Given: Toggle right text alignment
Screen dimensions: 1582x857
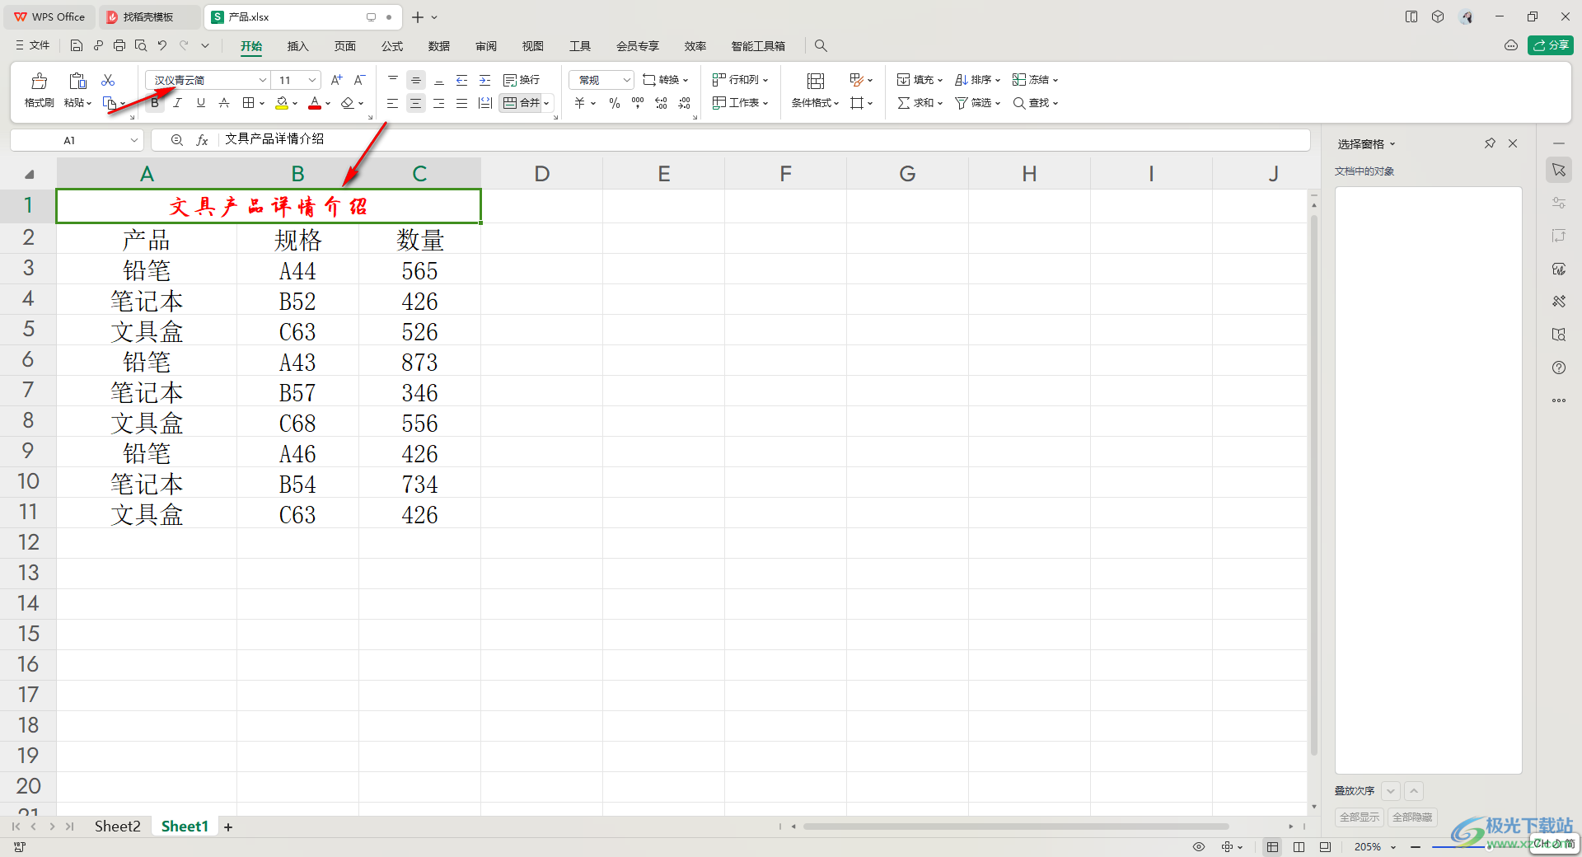Looking at the screenshot, I should coord(439,103).
